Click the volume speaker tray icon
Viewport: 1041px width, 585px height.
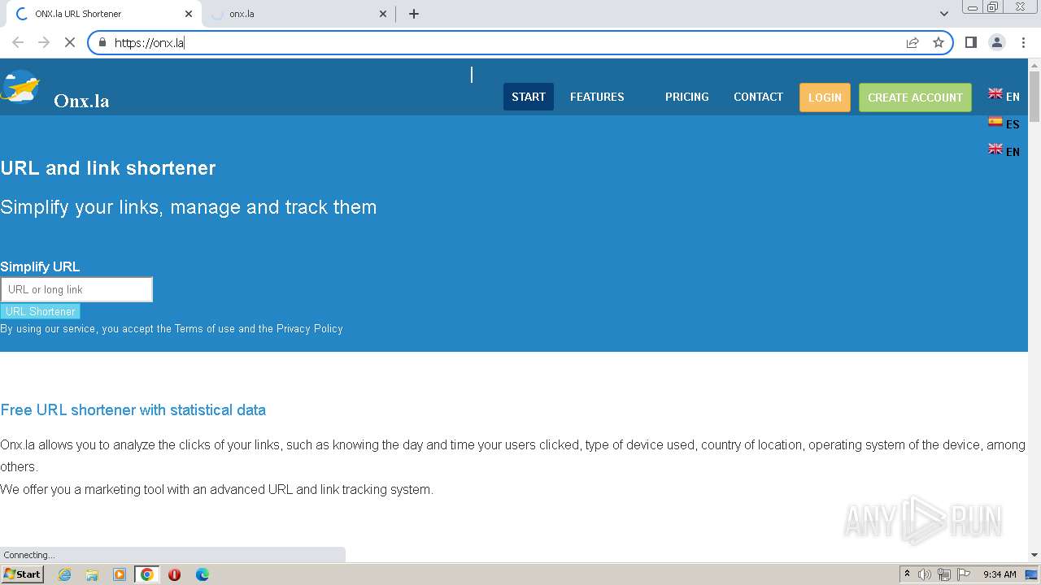(x=925, y=574)
